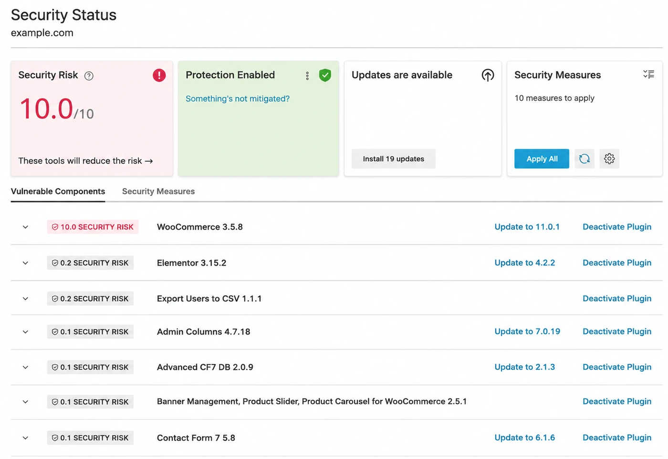
Task: Click the example.com domain text
Action: [x=42, y=33]
